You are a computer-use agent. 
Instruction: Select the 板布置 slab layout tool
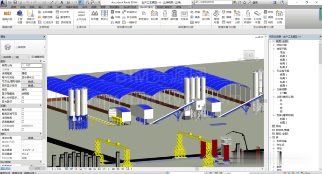(x=94, y=15)
